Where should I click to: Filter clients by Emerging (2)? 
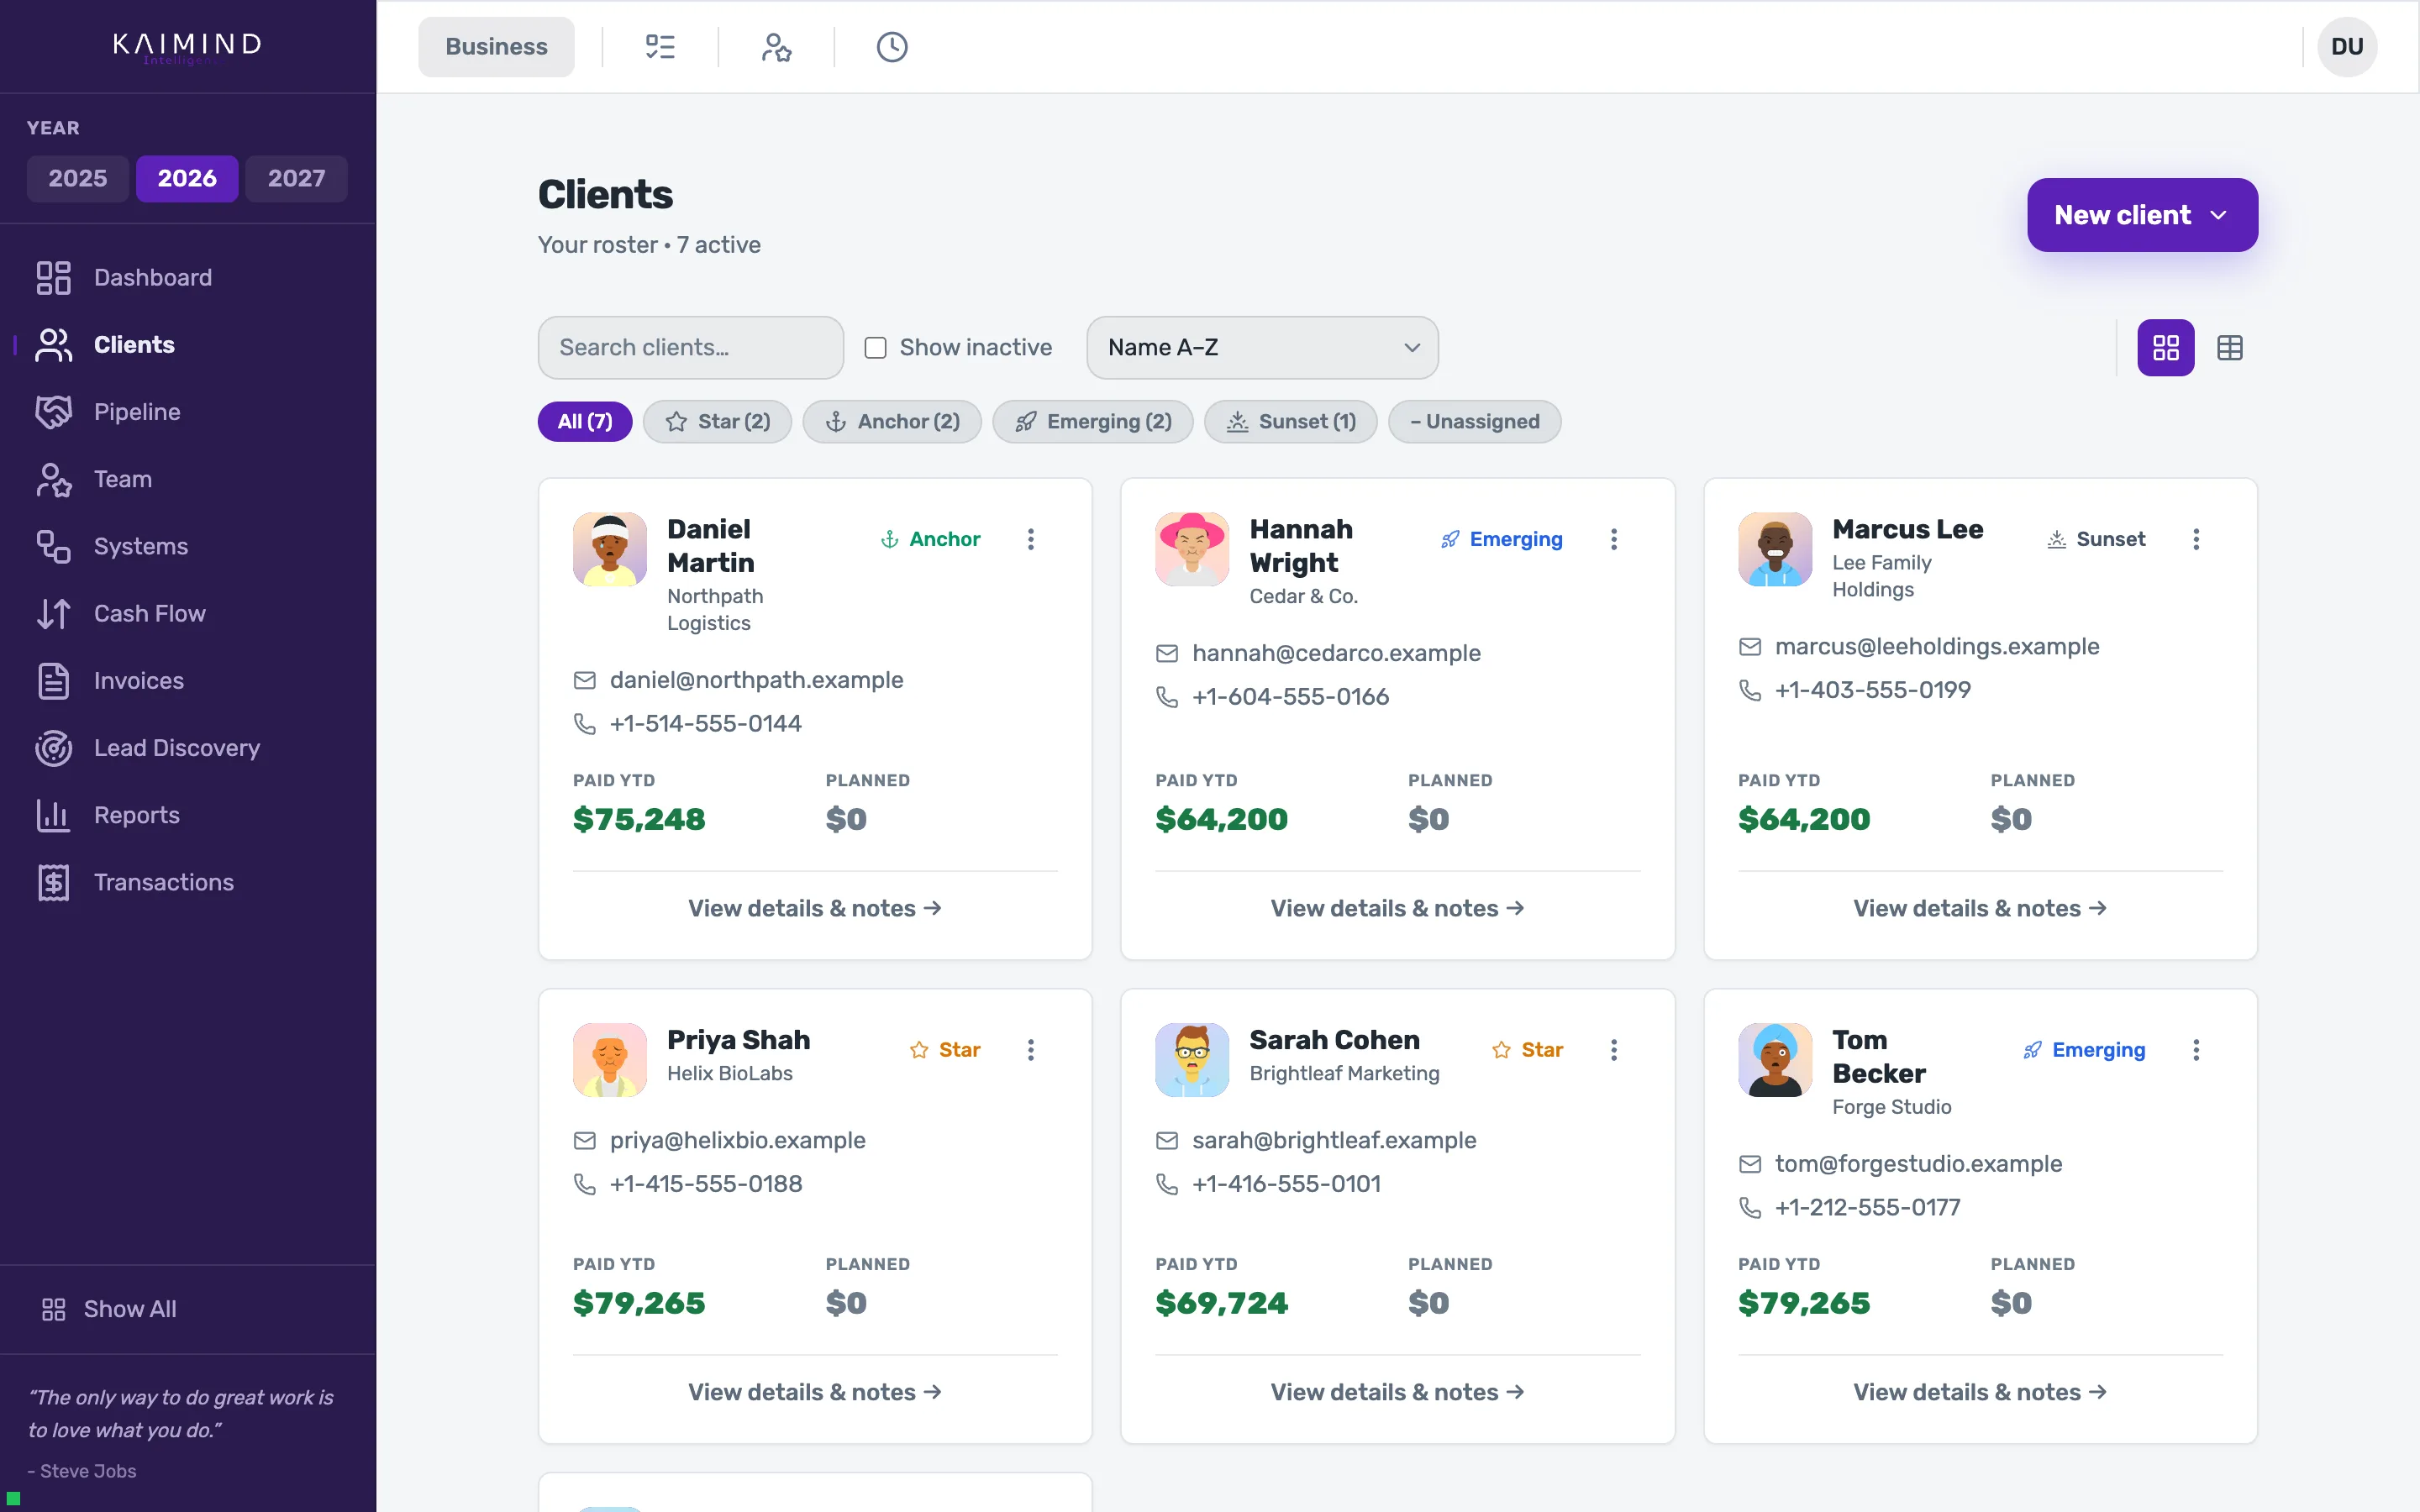point(1093,422)
